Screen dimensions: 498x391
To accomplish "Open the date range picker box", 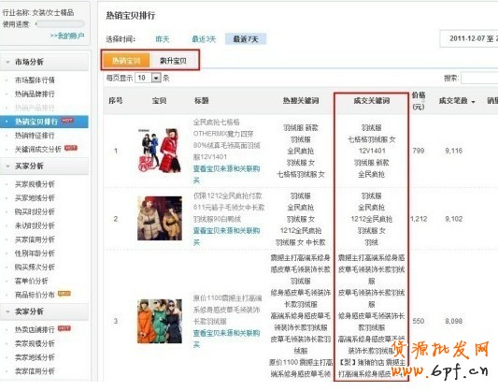I will click(x=469, y=38).
